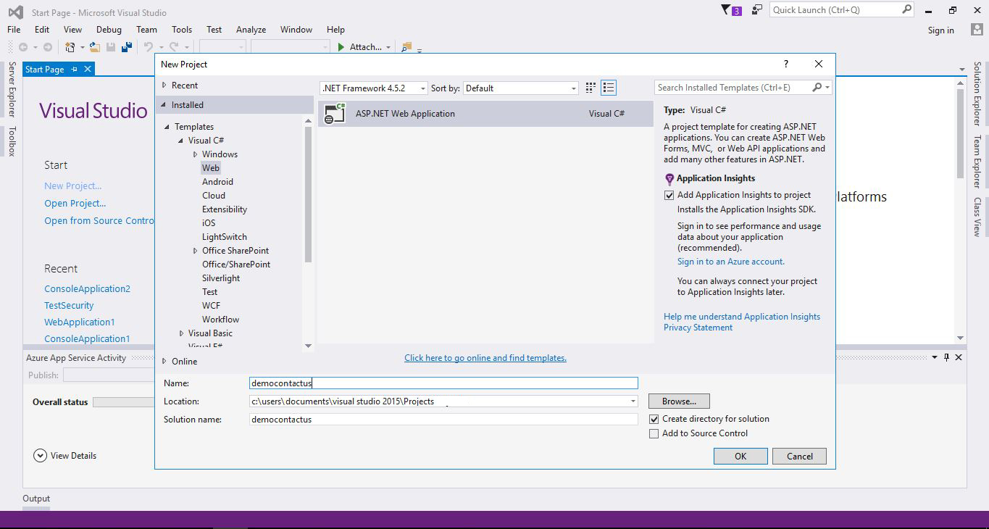Check Add to Source Control
The height and width of the screenshot is (529, 989).
654,433
